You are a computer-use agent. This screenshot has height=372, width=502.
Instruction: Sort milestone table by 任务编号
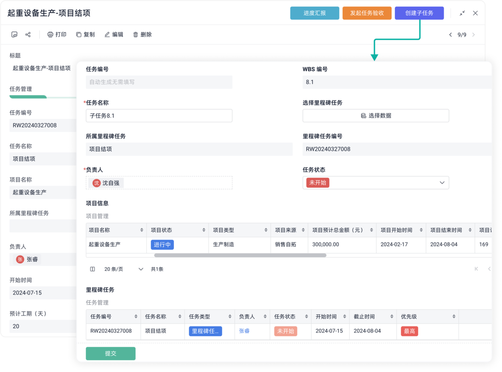coord(136,317)
